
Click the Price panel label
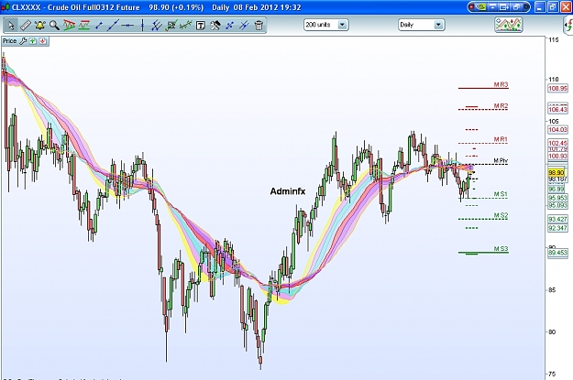9,41
